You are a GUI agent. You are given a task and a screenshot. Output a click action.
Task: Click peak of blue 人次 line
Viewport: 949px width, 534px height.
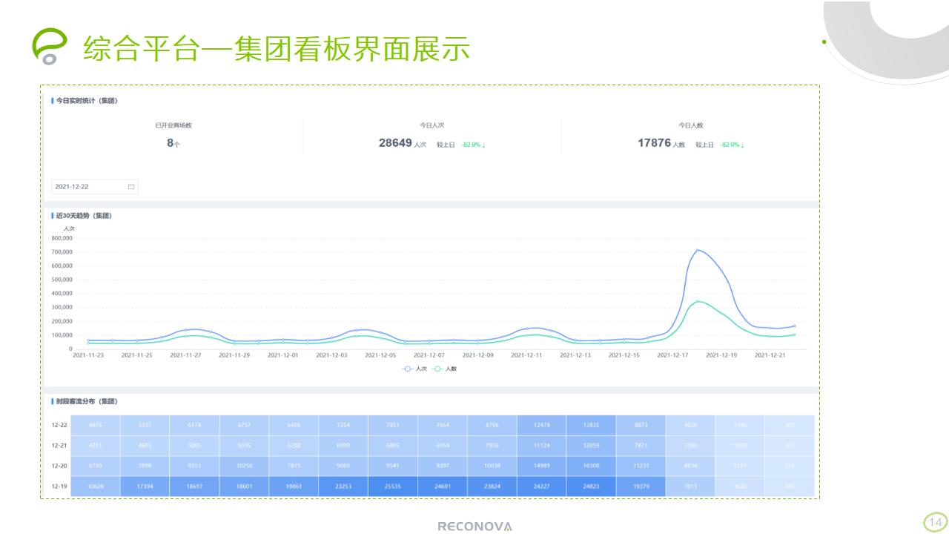click(698, 250)
